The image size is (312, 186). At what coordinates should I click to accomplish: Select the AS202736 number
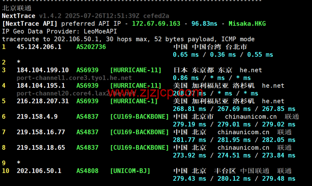[91, 47]
